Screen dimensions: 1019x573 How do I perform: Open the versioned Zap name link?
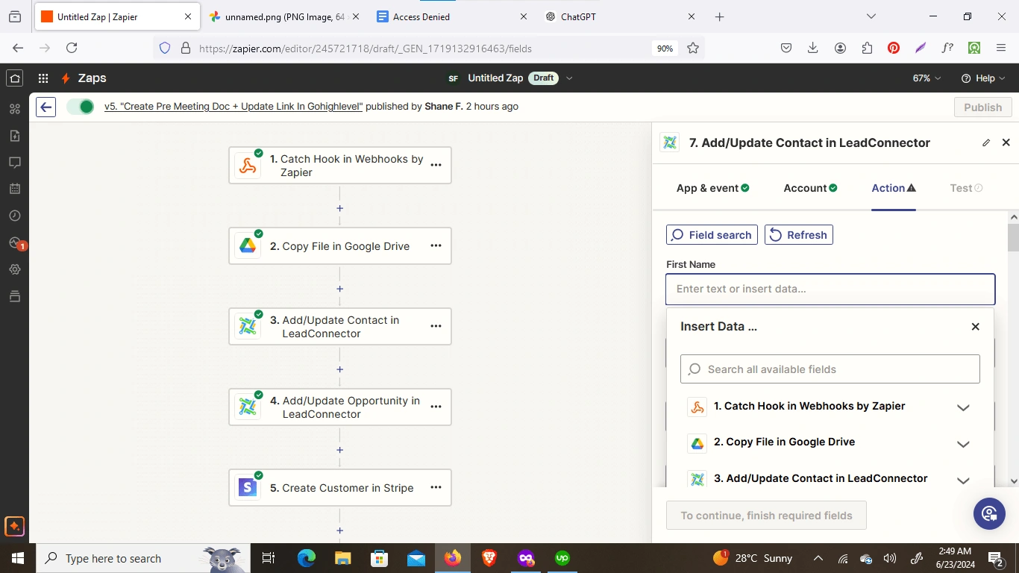pos(233,107)
